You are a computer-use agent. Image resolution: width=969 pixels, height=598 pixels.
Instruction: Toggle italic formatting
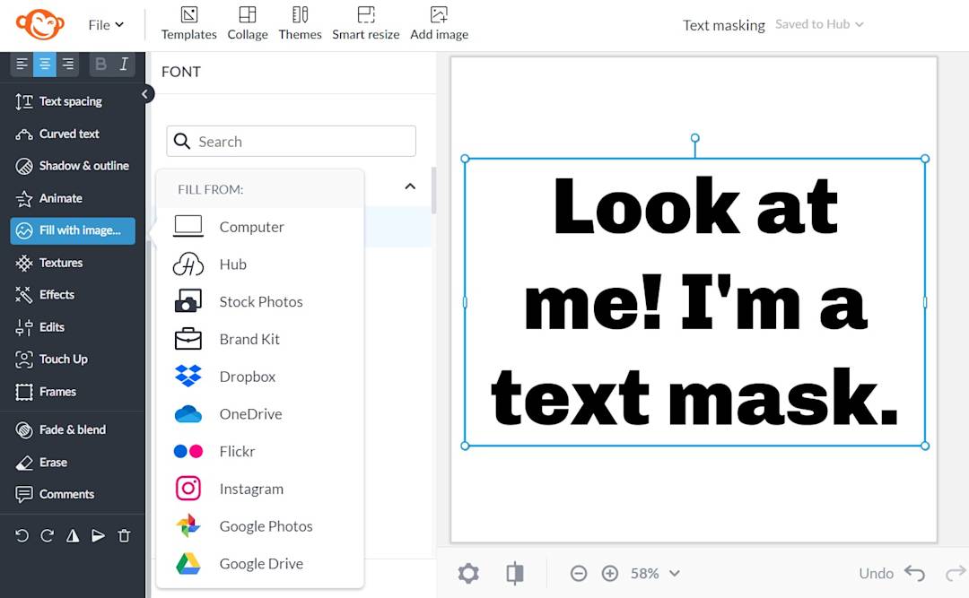[124, 64]
